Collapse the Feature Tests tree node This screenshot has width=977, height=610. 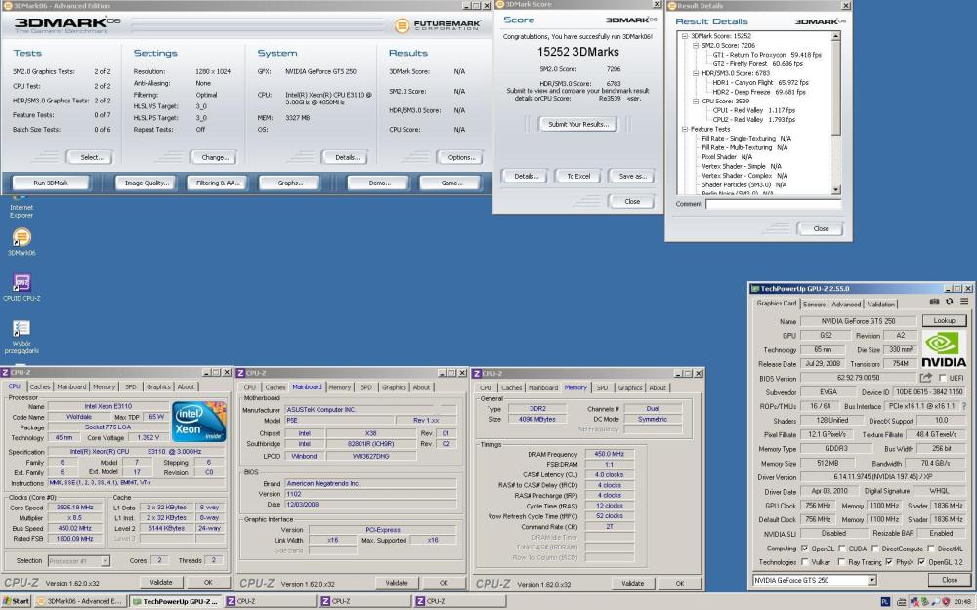[684, 129]
